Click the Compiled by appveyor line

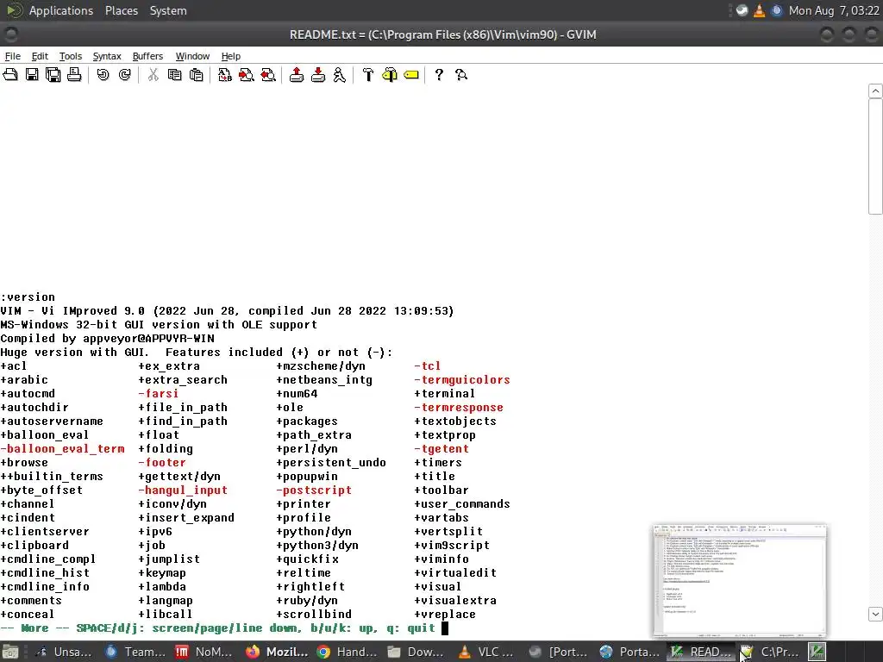(x=107, y=339)
